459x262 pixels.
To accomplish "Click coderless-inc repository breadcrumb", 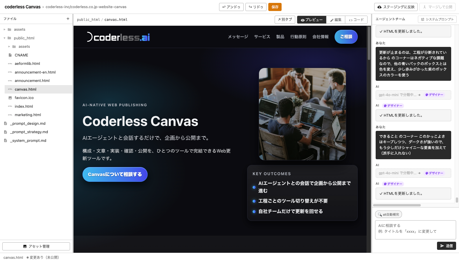I will pos(86,7).
